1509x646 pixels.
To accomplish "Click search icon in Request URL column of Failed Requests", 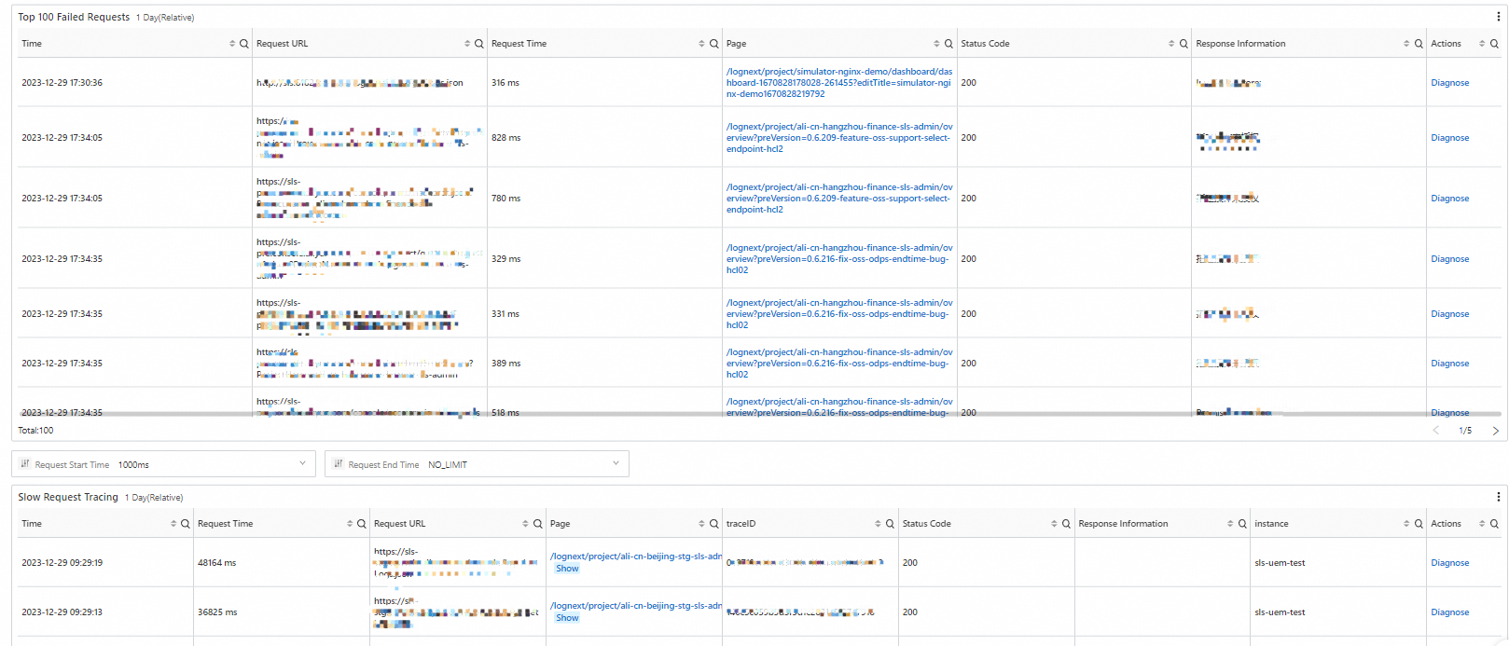I will click(x=479, y=44).
